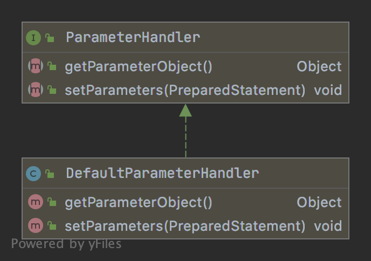The height and width of the screenshot is (261, 371).
Task: Click the interface icon beside ParameterHandler
Action: (33, 38)
